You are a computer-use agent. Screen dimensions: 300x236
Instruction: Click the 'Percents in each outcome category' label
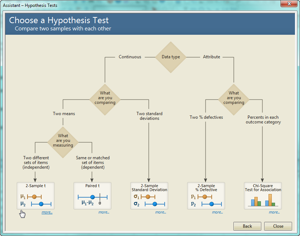point(263,120)
